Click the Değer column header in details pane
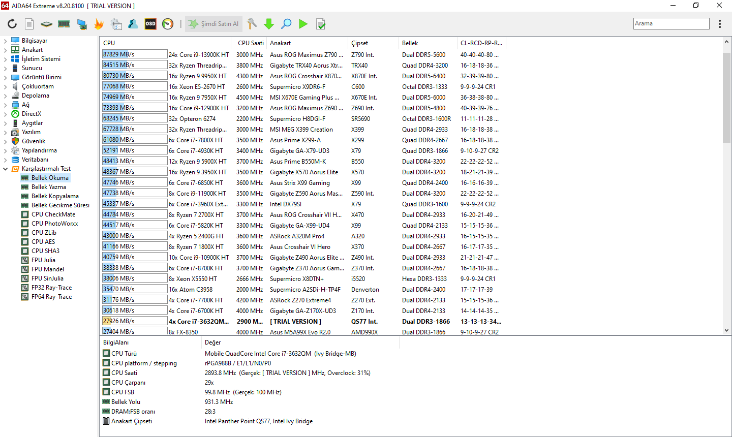Screen dimensions: 732x437 point(300,342)
